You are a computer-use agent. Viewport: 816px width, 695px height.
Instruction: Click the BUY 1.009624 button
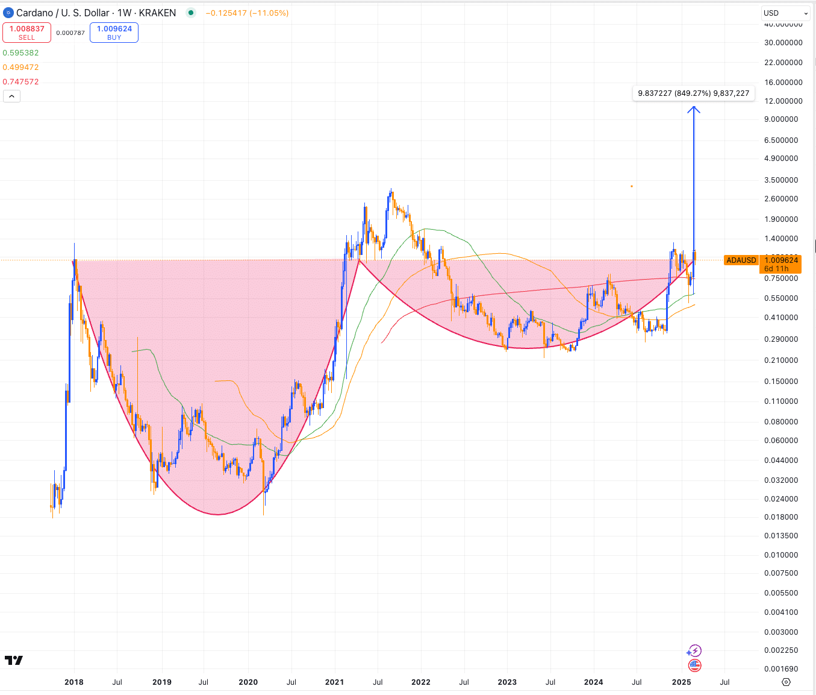(114, 33)
